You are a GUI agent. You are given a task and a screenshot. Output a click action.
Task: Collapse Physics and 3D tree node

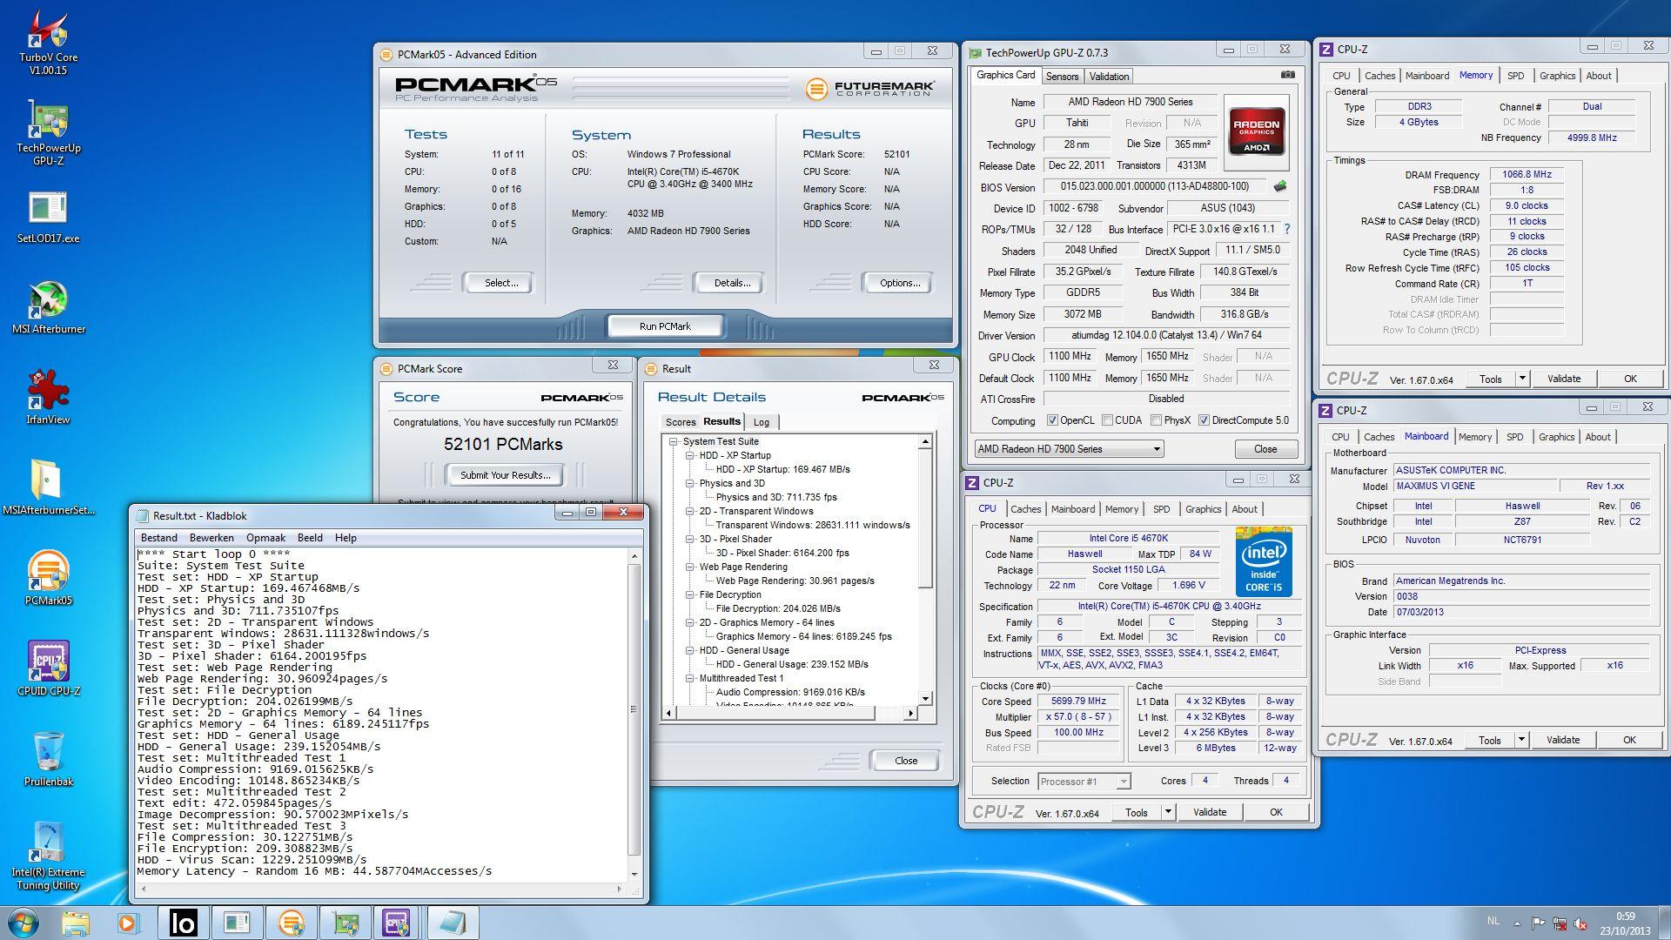point(689,483)
